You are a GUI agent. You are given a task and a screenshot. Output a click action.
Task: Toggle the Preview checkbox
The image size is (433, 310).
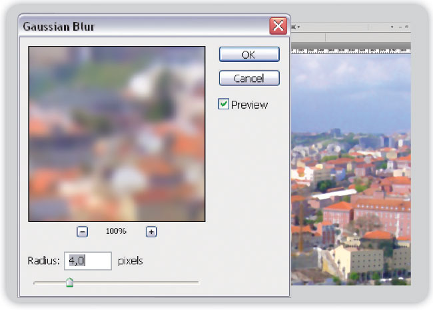pyautogui.click(x=224, y=104)
